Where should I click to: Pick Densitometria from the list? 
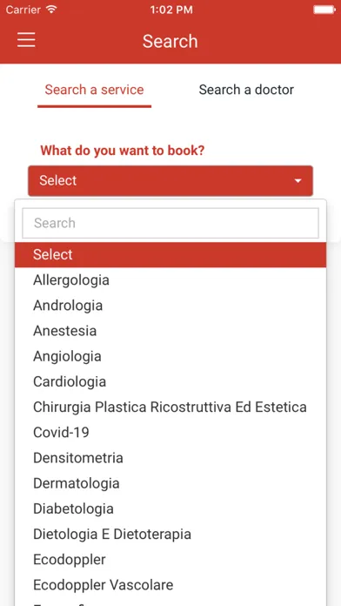pyautogui.click(x=170, y=458)
